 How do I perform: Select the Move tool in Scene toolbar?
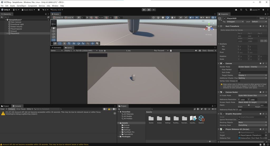[x=54, y=31]
